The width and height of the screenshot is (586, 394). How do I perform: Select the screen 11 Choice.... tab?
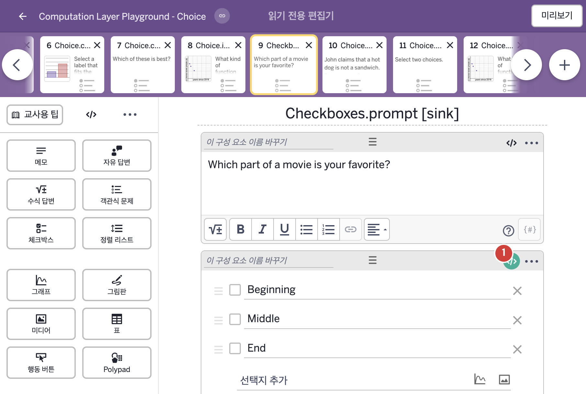coord(425,65)
